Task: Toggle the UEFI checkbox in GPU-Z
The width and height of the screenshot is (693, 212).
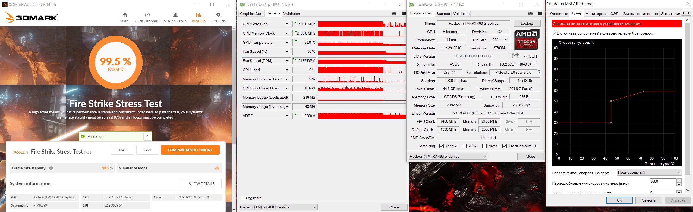Action: click(526, 56)
